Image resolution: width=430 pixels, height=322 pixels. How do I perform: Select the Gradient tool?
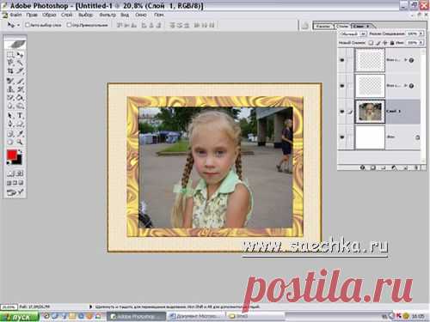pyautogui.click(x=20, y=98)
